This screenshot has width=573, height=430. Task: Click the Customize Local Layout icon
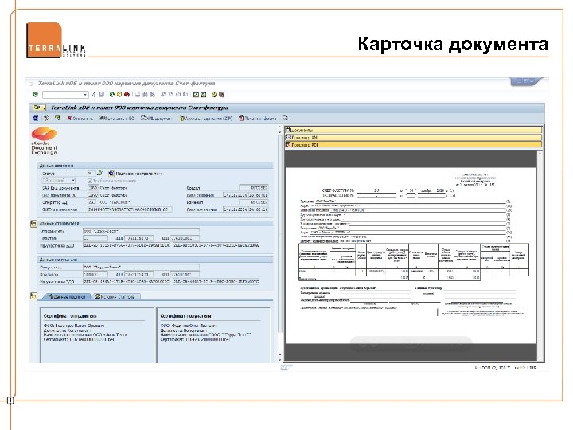tap(221, 95)
